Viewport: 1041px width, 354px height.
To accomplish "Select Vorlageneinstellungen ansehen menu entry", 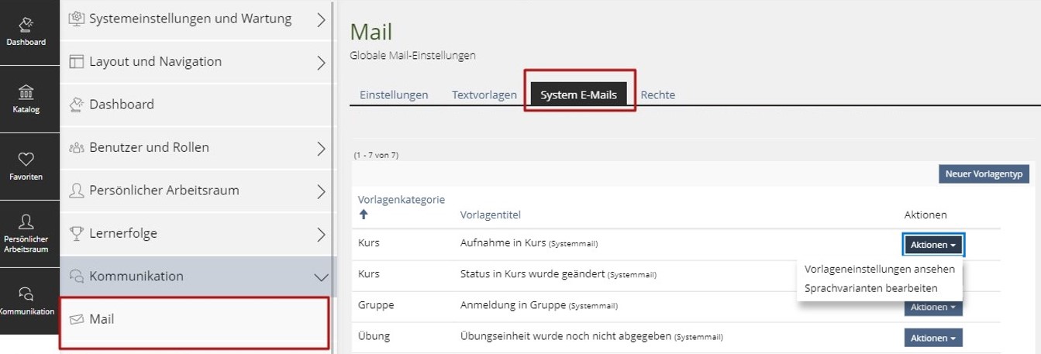I will (x=879, y=269).
